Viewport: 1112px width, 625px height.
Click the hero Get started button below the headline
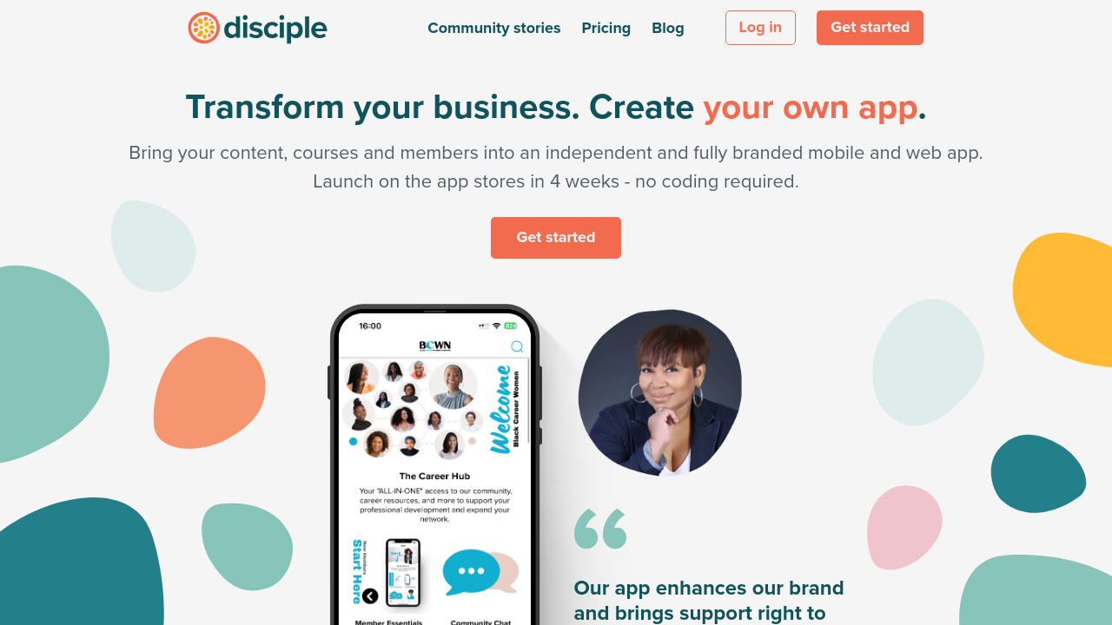pyautogui.click(x=556, y=238)
